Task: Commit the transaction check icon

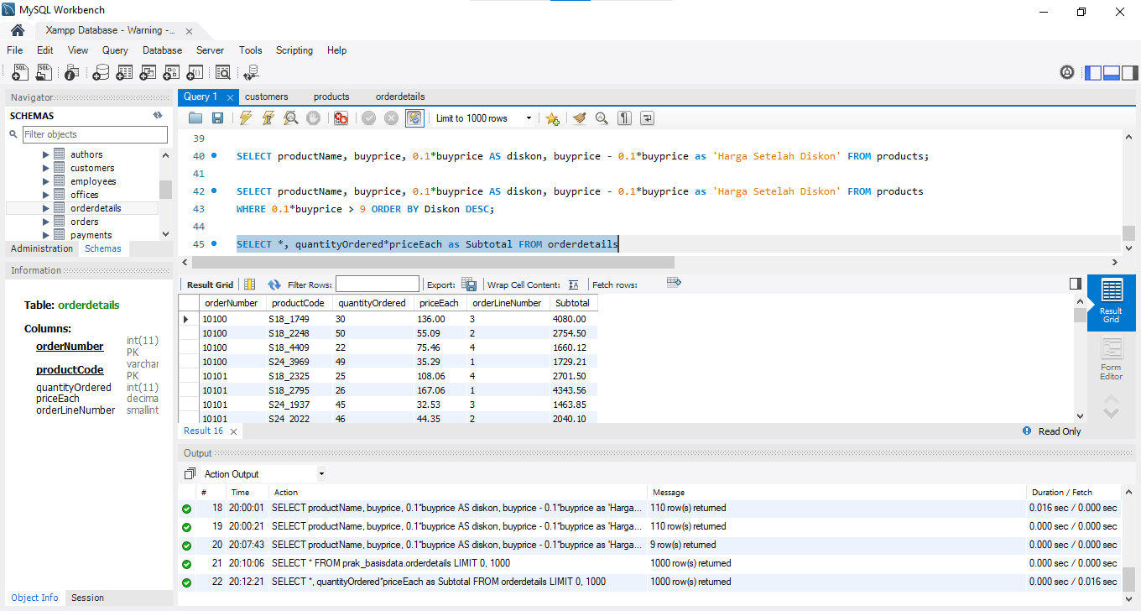Action: pos(368,118)
